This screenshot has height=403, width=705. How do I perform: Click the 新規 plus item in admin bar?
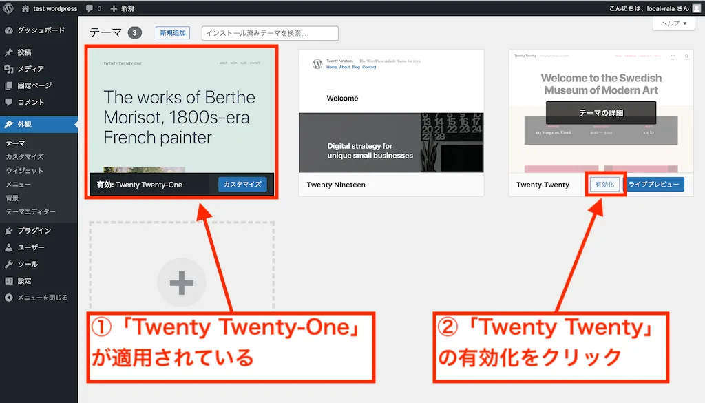(123, 8)
